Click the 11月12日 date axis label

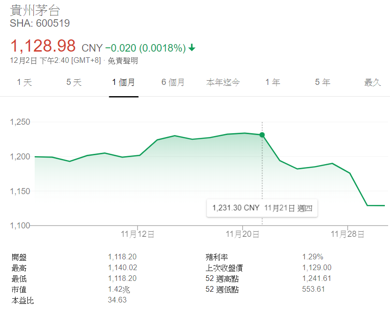click(x=137, y=234)
